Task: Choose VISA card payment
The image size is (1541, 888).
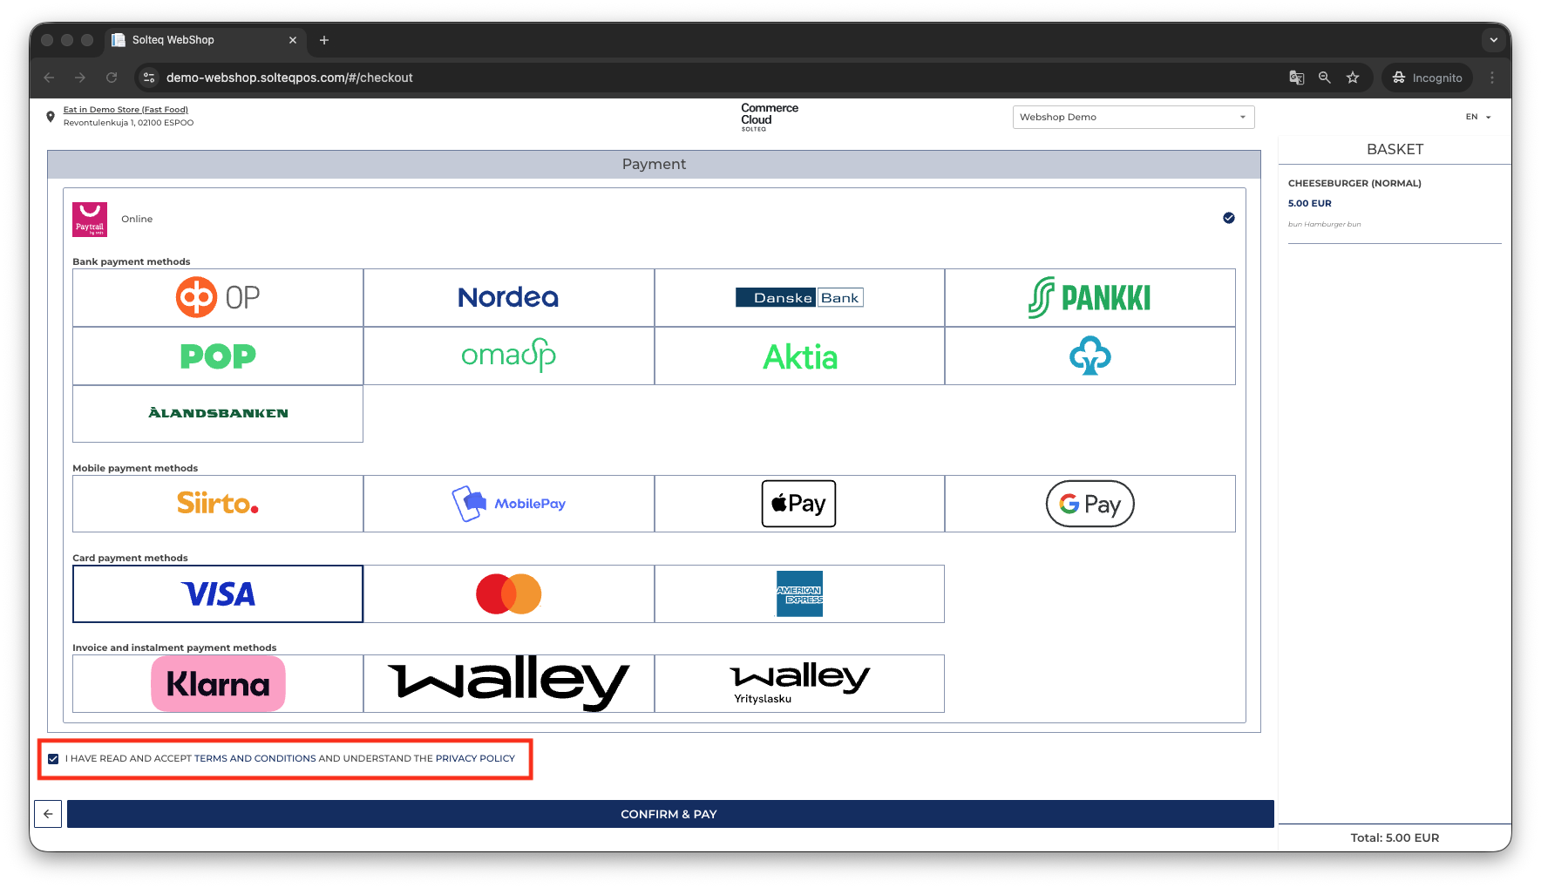Action: point(218,594)
